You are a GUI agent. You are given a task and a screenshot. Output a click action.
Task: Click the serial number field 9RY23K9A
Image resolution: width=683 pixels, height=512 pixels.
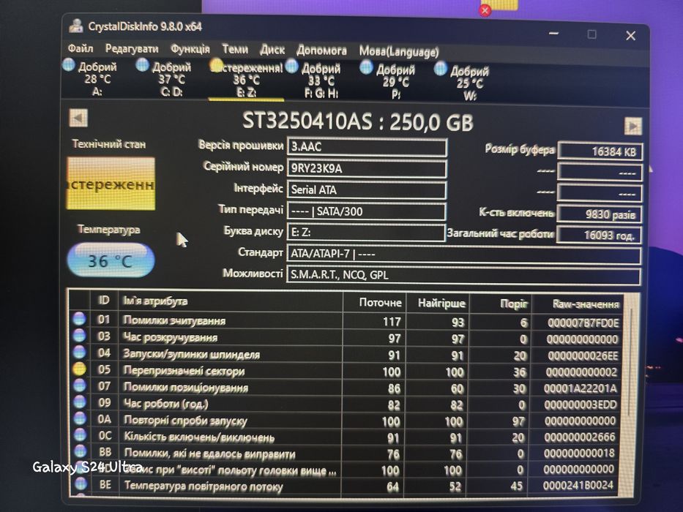pyautogui.click(x=367, y=168)
